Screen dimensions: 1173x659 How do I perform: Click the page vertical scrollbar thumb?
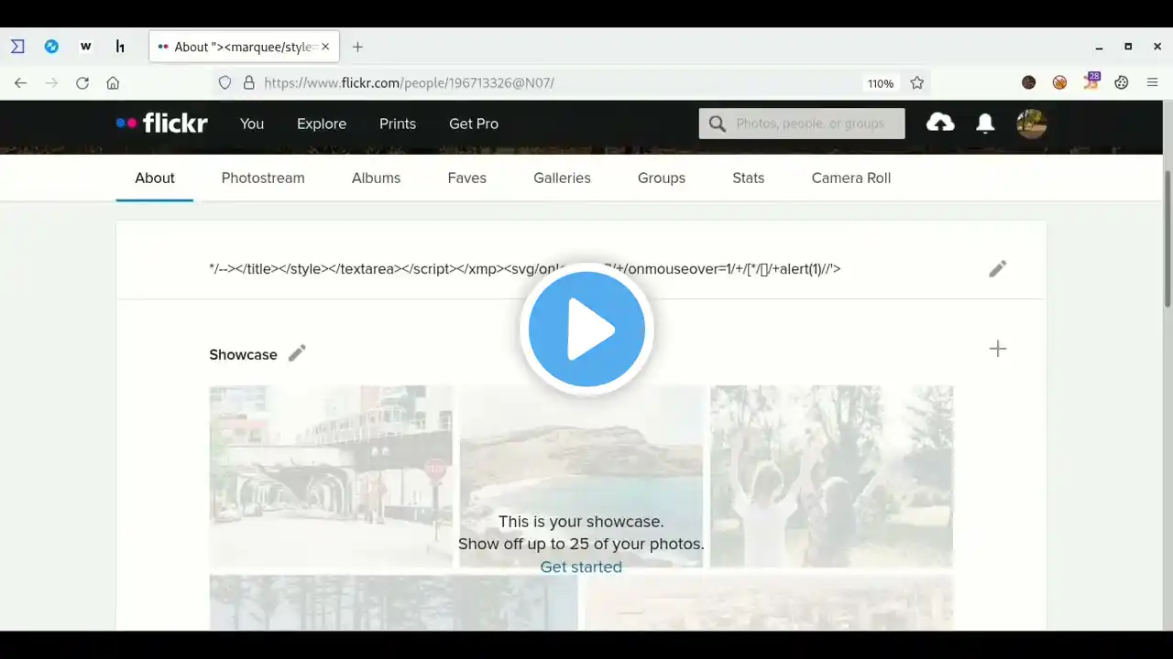(1168, 238)
